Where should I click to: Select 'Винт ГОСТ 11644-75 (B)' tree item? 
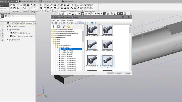point(67,51)
